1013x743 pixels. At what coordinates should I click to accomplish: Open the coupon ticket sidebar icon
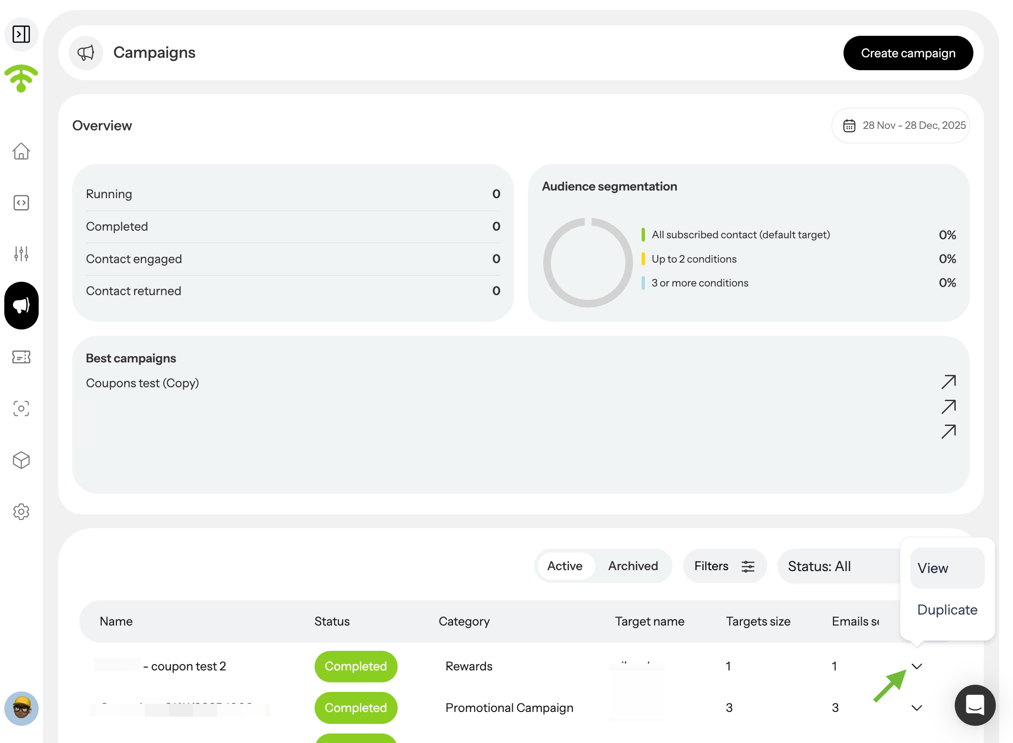point(21,357)
